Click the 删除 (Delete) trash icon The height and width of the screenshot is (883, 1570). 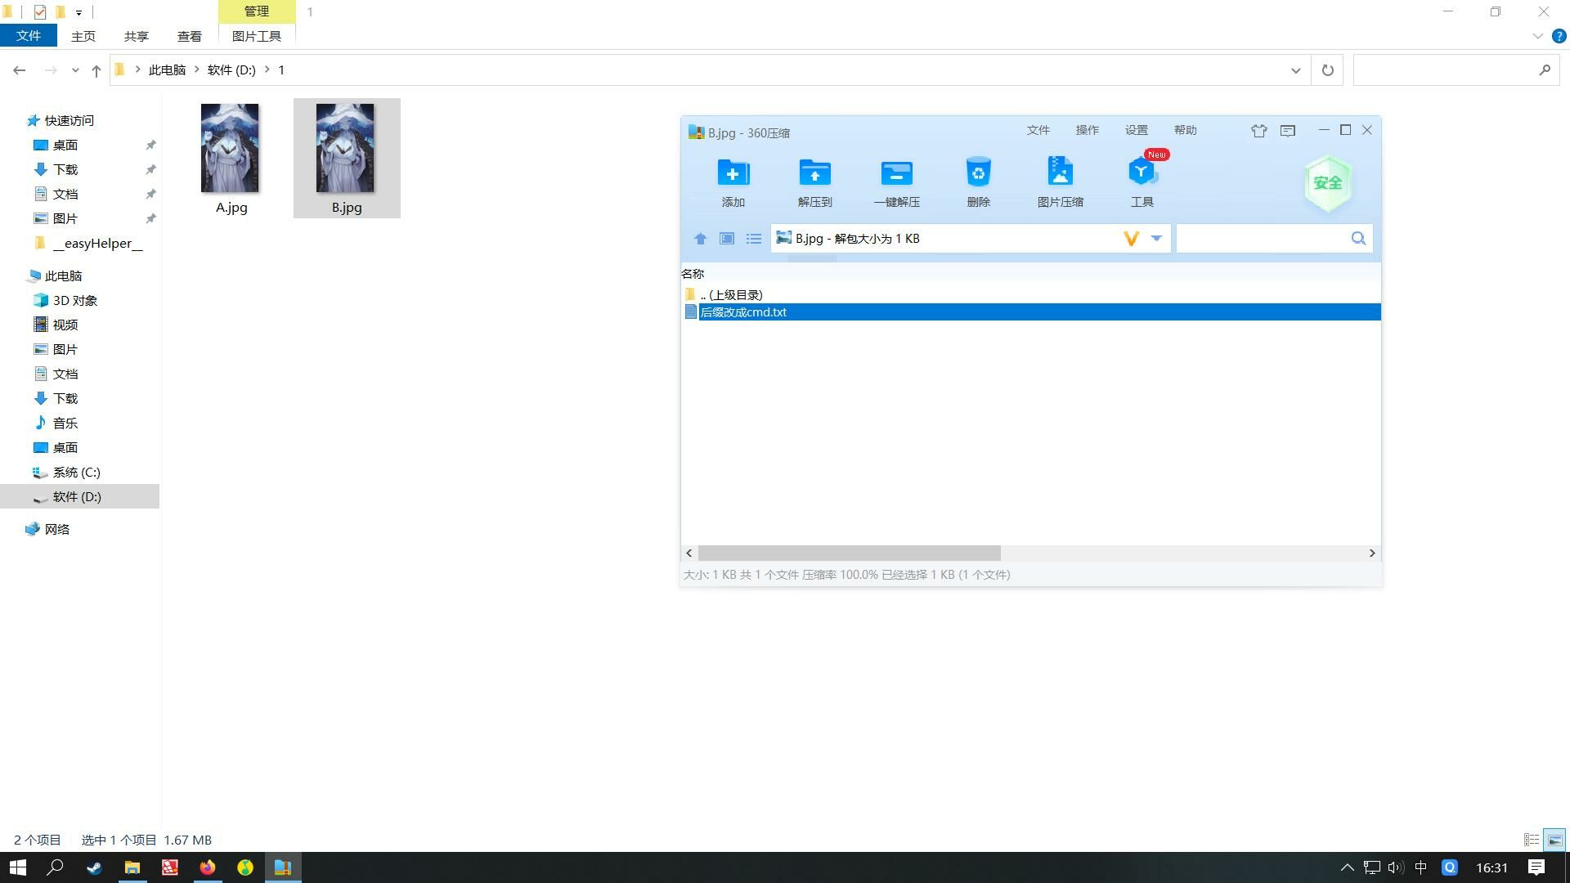coord(978,173)
